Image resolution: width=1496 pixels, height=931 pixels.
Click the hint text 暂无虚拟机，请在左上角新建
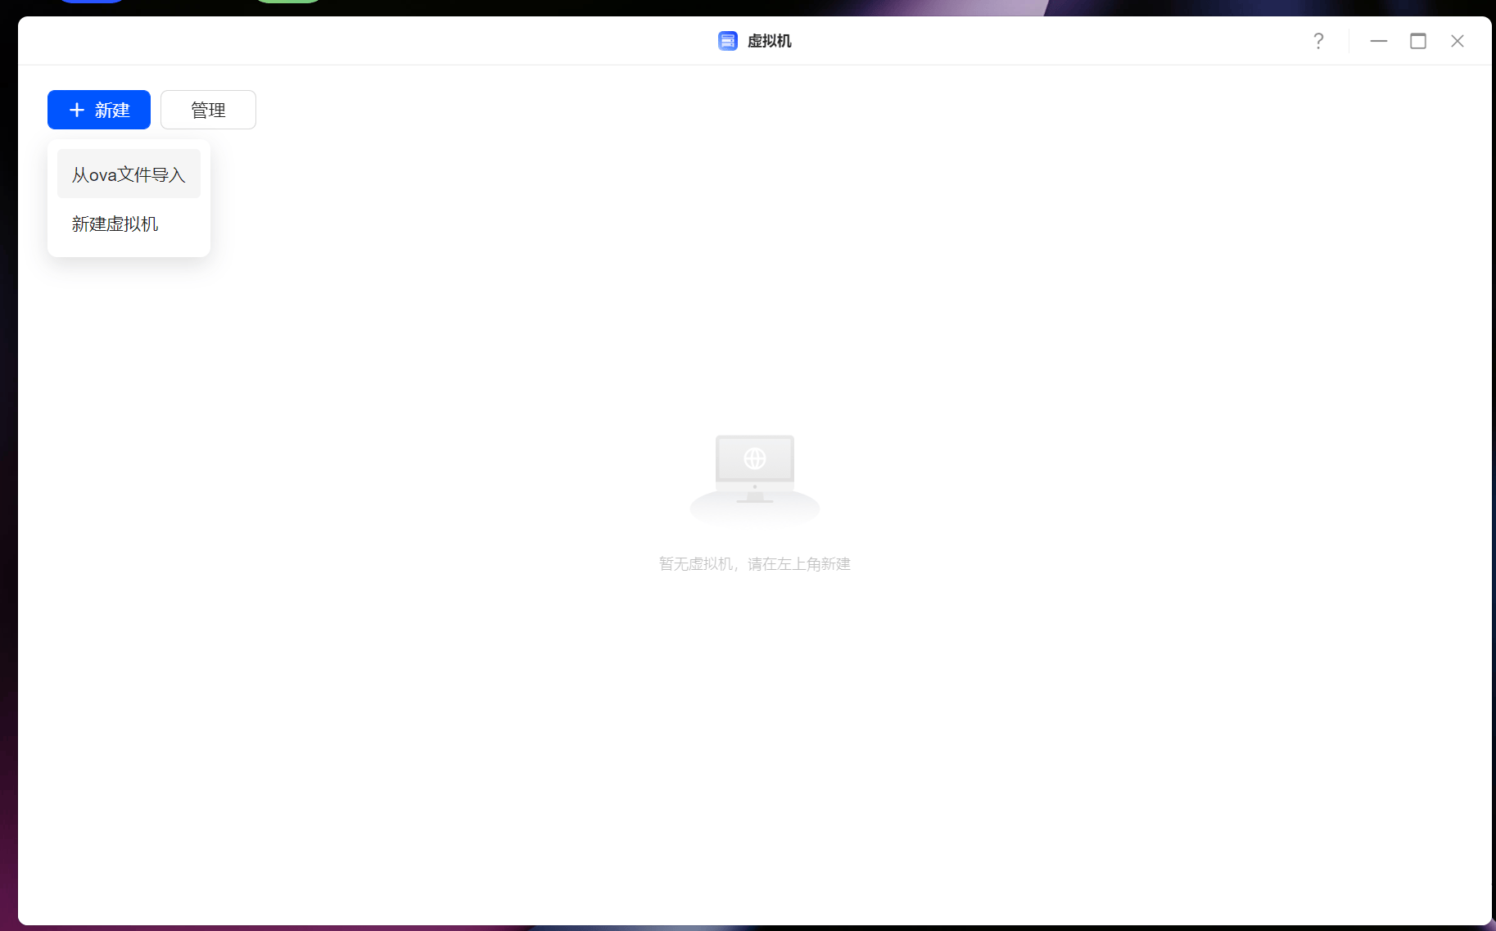click(x=754, y=563)
